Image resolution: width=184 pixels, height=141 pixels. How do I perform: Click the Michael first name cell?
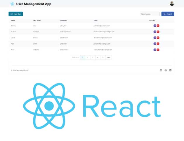tap(14, 32)
